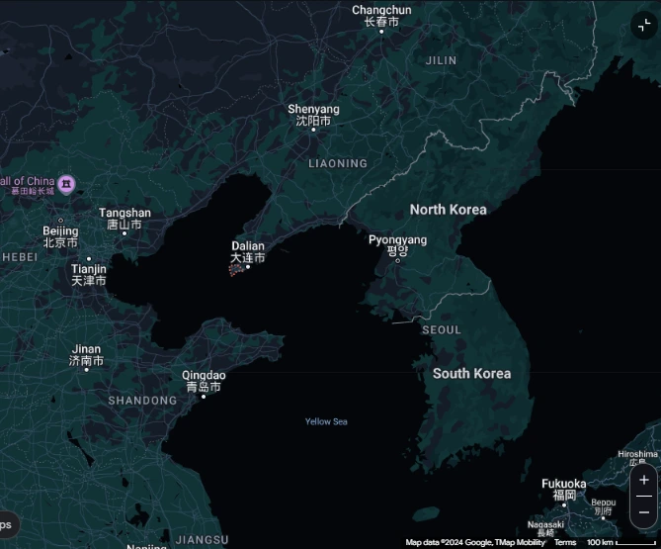This screenshot has width=661, height=549.
Task: Click the Beijing city label
Action: coord(60,236)
